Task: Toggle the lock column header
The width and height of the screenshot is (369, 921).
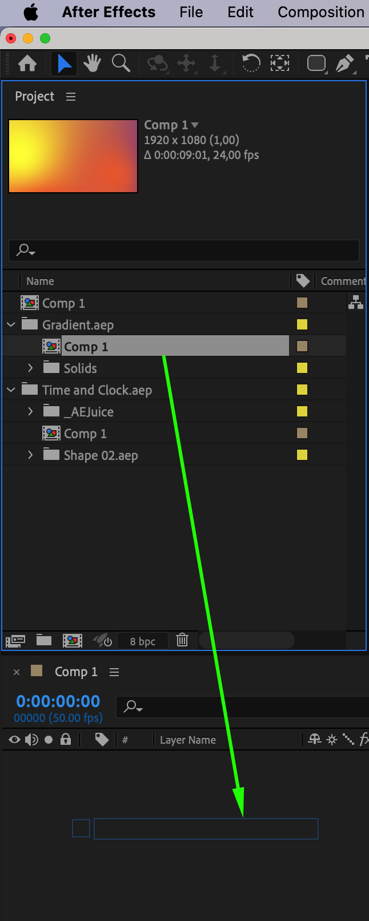Action: point(66,740)
